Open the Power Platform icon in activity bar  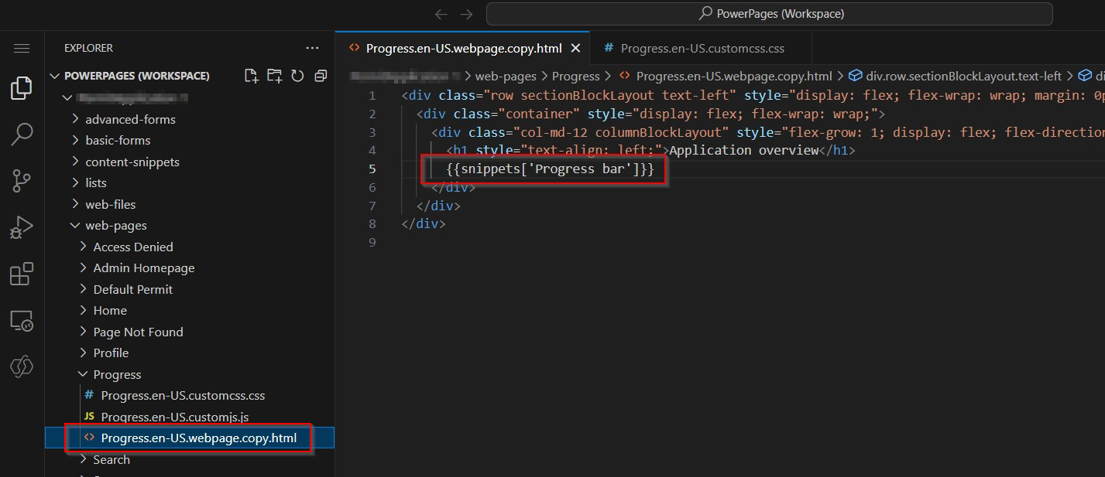point(22,367)
